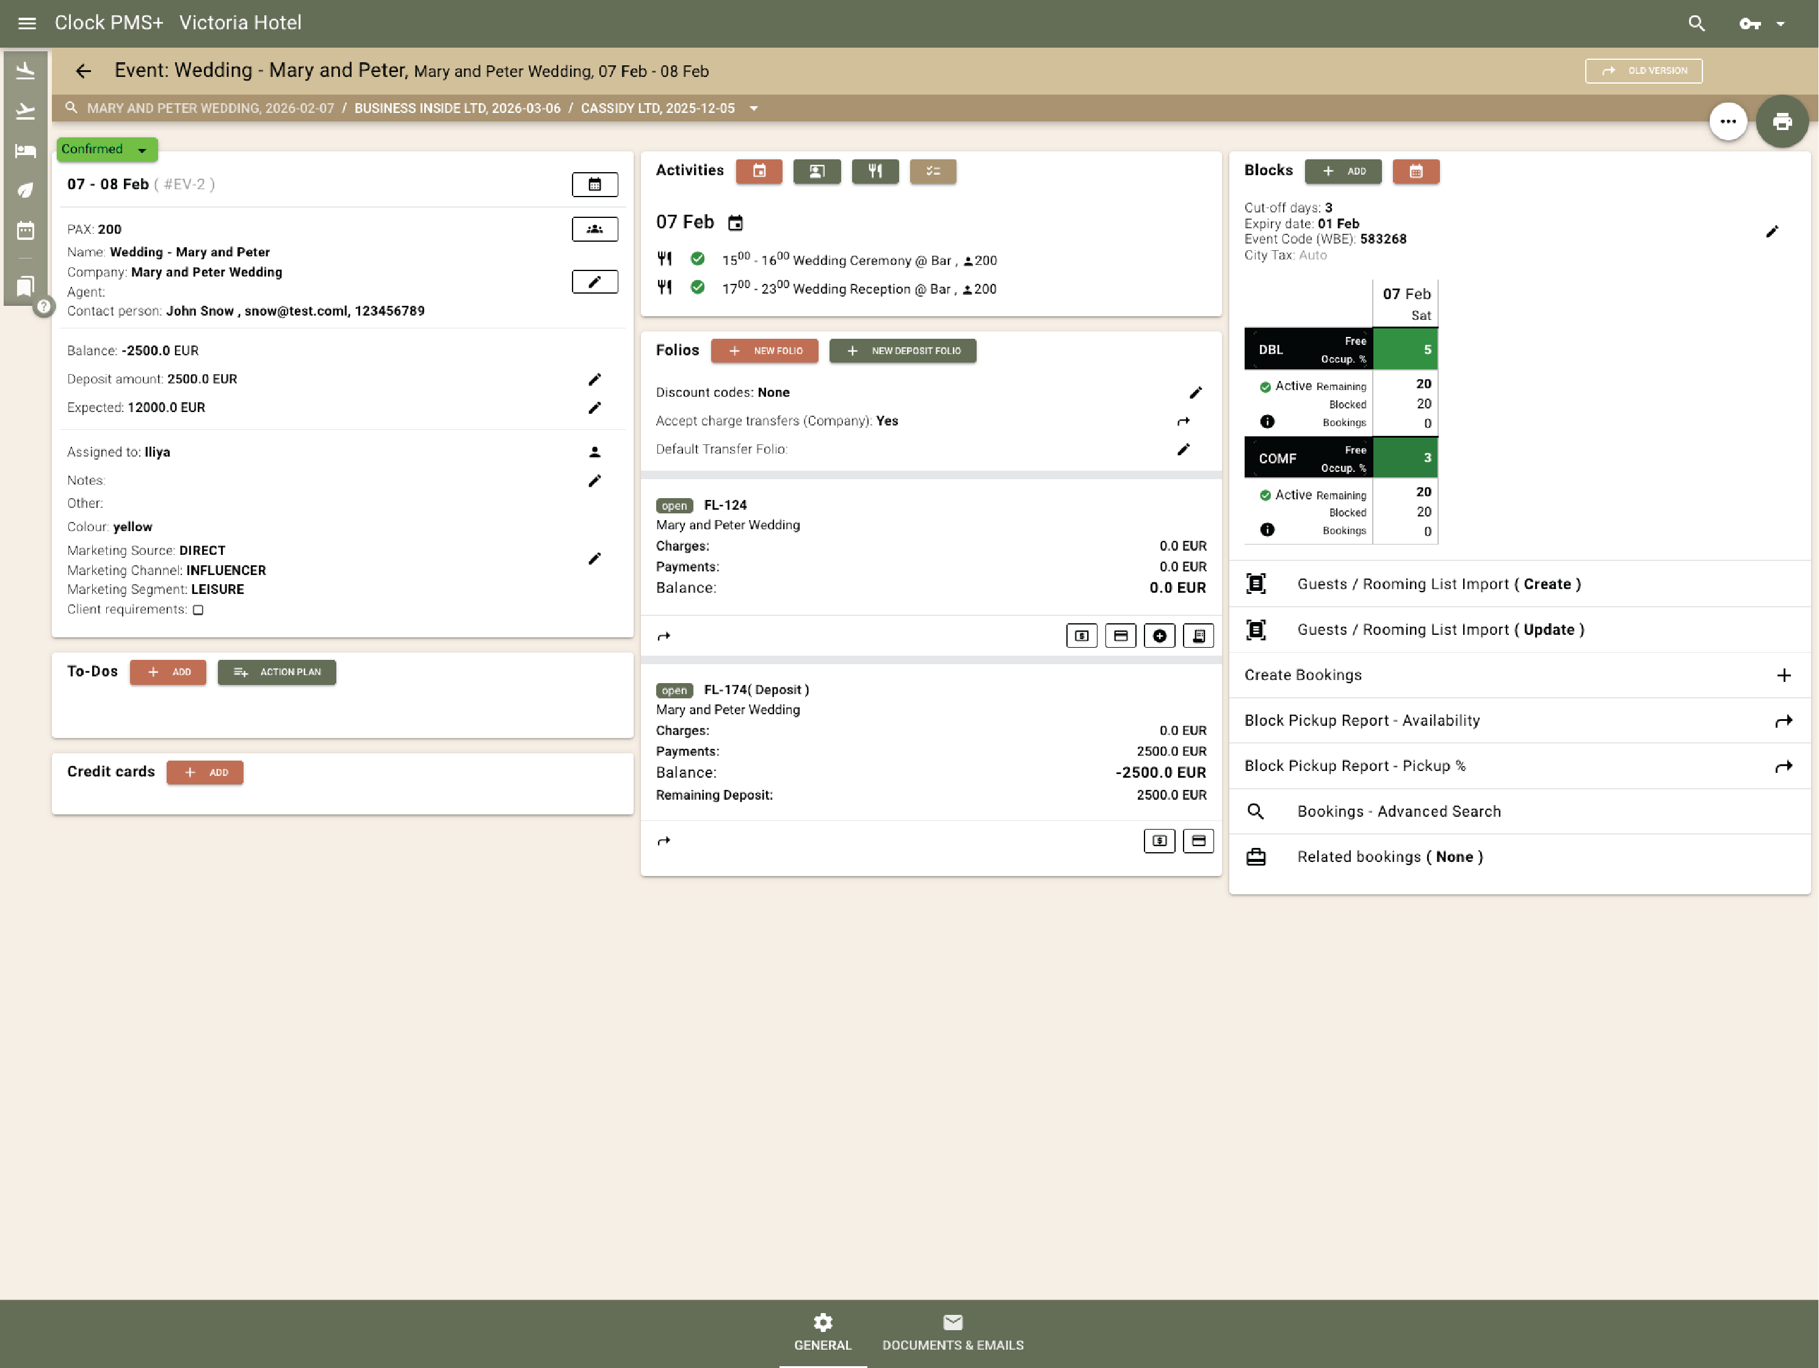Select the Departures plane icon in sidebar

point(24,110)
